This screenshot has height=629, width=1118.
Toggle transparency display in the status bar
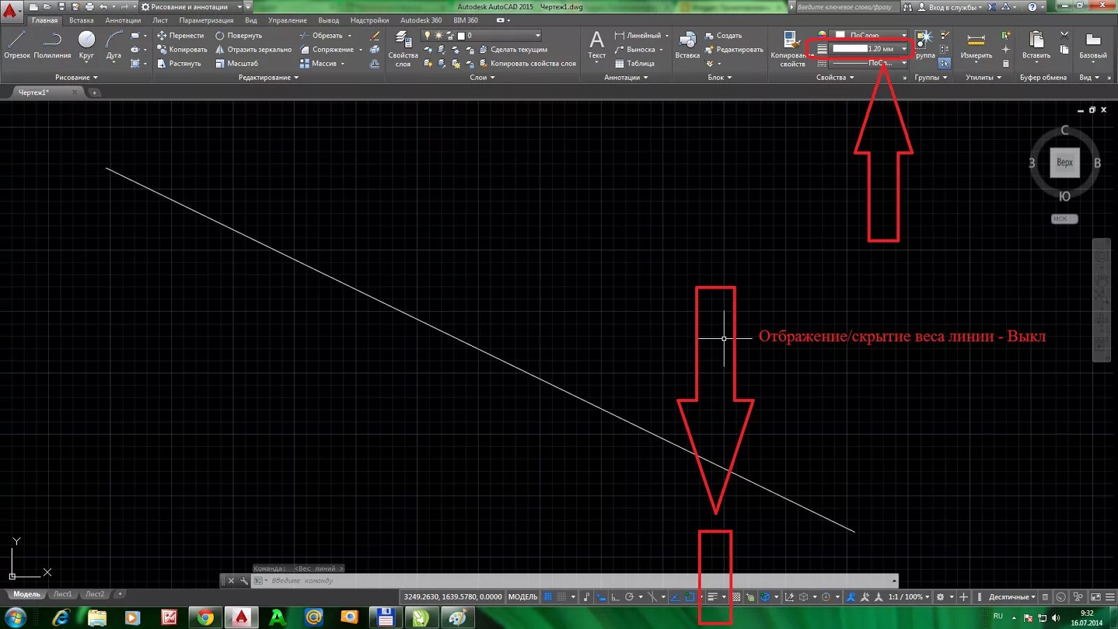pos(736,597)
